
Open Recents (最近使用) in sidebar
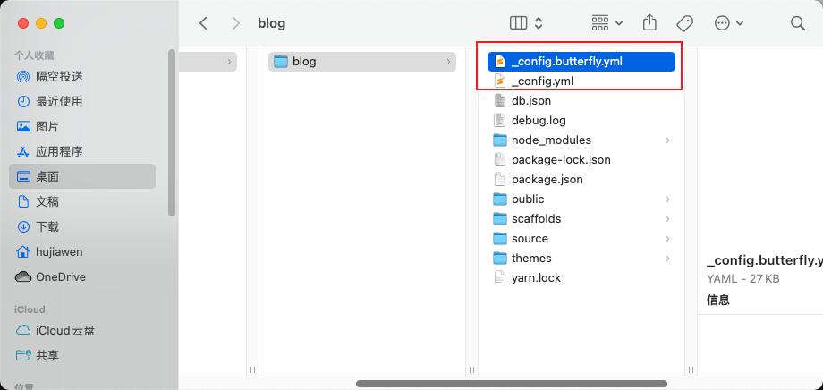82,101
